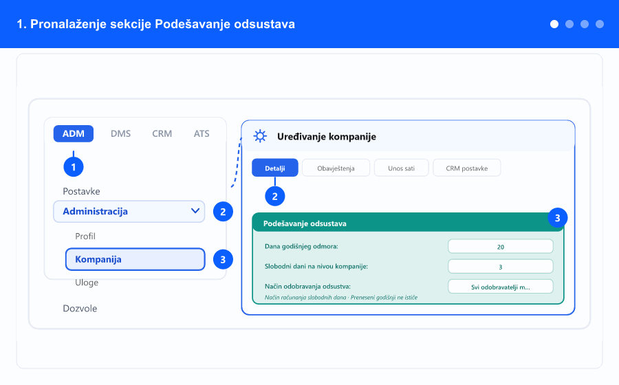Click the Pronalaženje sekcije Podešavanje odsustava heading
The height and width of the screenshot is (385, 619).
point(156,24)
